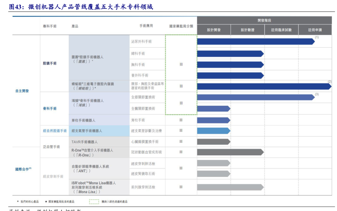The image size is (337, 211).
Task: Click the 骨科手術 specialty label
Action: [x=50, y=108]
